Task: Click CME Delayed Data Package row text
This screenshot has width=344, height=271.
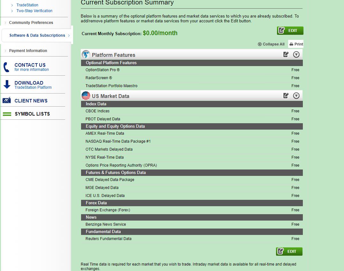Action: click(110, 180)
